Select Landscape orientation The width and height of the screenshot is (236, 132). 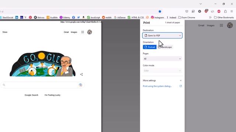click(x=165, y=47)
